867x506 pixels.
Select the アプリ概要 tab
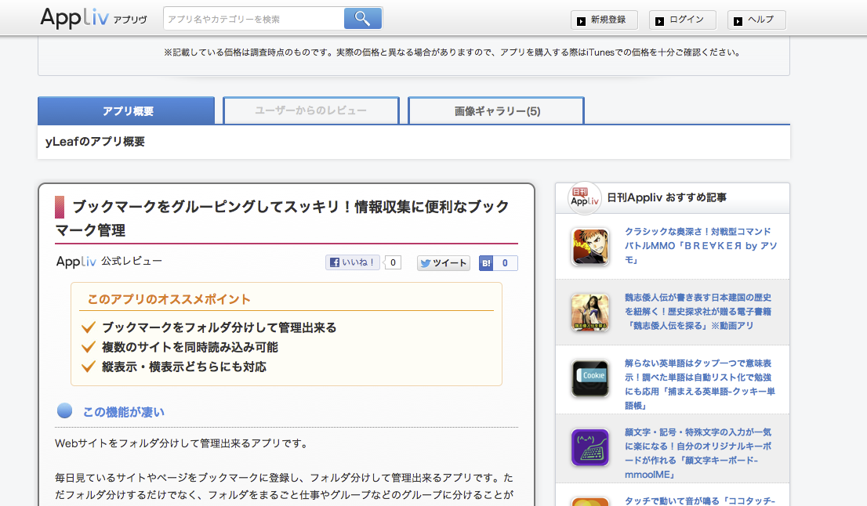126,110
